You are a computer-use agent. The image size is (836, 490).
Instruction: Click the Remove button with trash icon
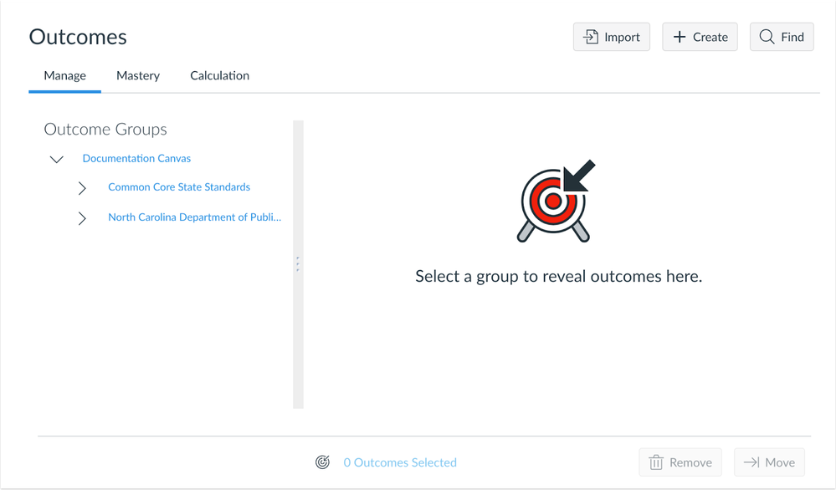click(x=680, y=462)
